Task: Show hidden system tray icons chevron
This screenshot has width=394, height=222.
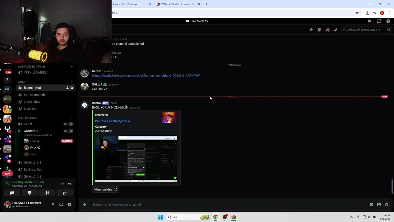Action: pyautogui.click(x=351, y=217)
